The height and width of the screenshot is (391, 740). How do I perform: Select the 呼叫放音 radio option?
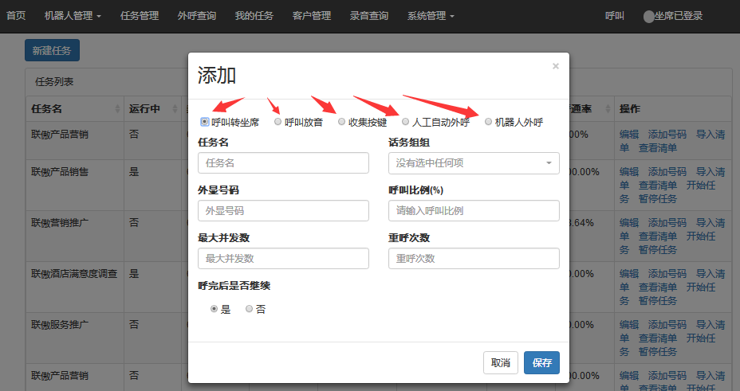click(x=277, y=122)
